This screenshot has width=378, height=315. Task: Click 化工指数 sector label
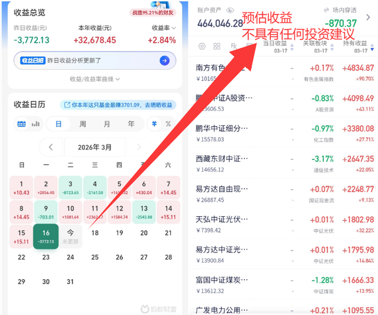tap(324, 140)
